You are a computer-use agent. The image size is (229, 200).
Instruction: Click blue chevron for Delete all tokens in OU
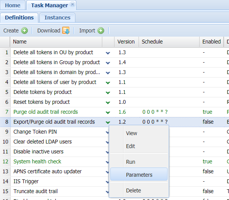(108, 53)
